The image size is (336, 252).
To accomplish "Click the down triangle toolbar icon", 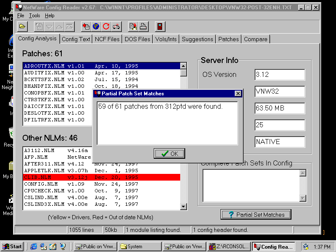I will coord(49,26).
